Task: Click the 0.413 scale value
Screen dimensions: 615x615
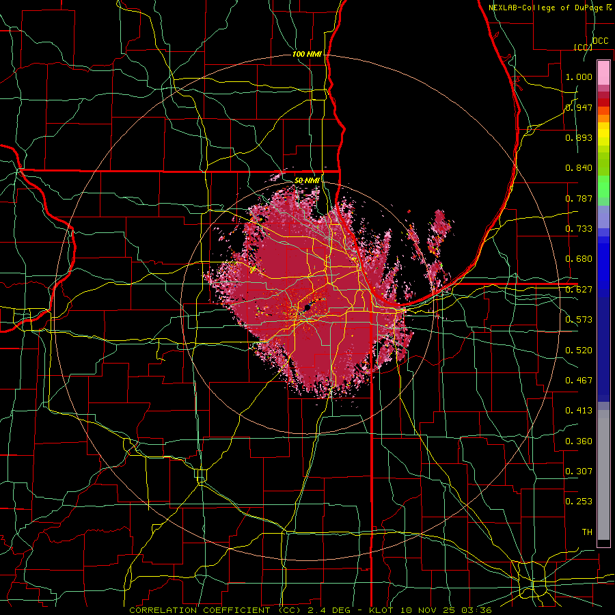Action: [579, 411]
